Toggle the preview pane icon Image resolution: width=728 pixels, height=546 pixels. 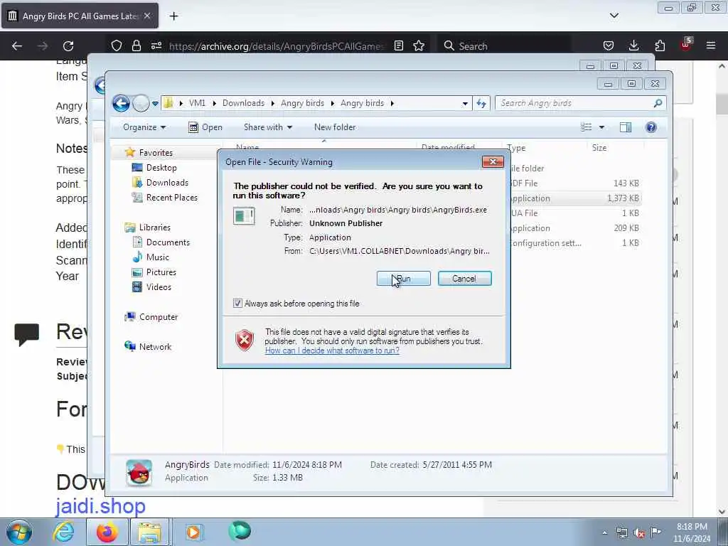(x=626, y=127)
